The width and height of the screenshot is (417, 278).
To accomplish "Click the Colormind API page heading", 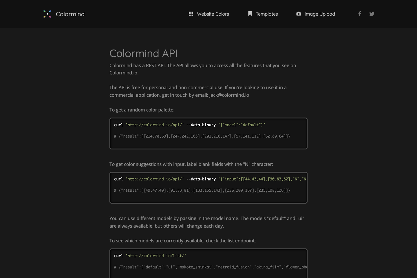I will tap(143, 54).
